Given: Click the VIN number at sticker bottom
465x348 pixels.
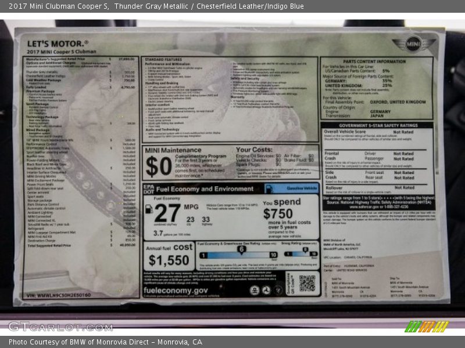Looking at the screenshot, I should point(59,295).
